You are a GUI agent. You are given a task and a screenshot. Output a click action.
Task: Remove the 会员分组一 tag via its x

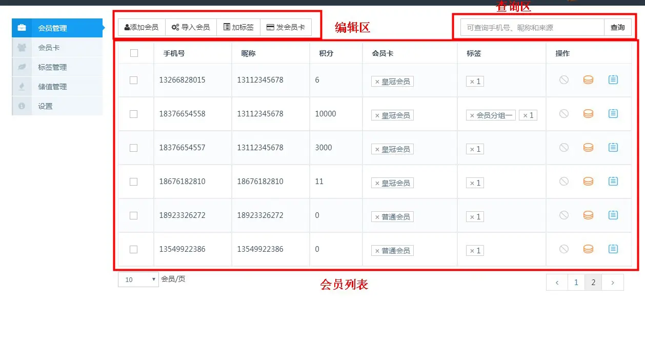click(472, 116)
